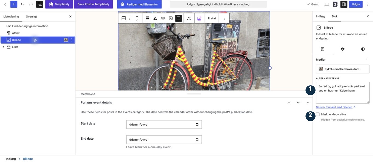Click the Indlæg breadcrumb at bottom

click(11, 159)
